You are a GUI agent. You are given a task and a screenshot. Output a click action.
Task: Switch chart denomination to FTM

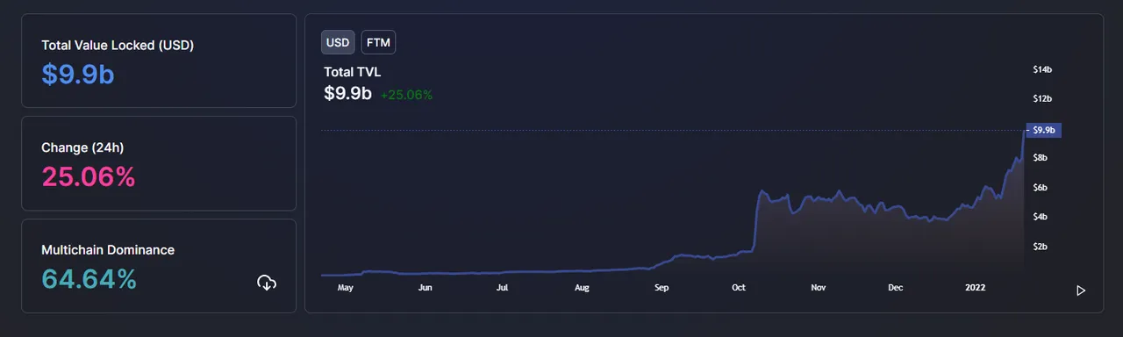pos(378,42)
